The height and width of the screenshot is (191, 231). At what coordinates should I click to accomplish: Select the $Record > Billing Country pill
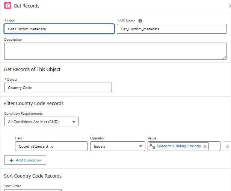179,146
